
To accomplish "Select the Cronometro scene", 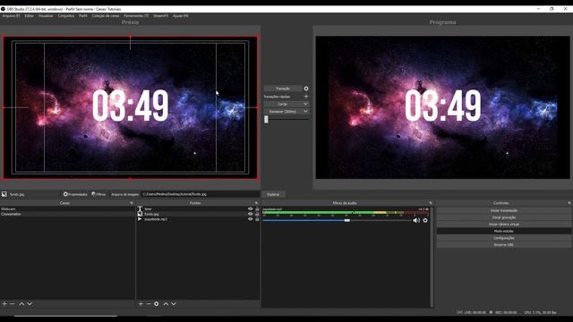I will [67, 214].
